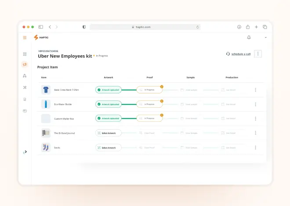Open project options three-dot button
Image resolution: width=290 pixels, height=206 pixels.
(258, 54)
